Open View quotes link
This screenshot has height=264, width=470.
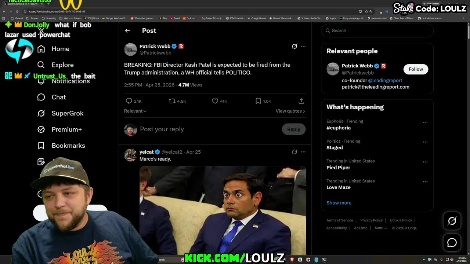[x=290, y=111]
